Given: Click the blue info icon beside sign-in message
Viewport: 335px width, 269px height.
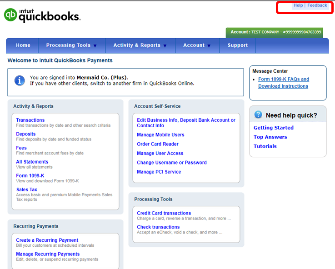Looking at the screenshot, I should [x=20, y=80].
